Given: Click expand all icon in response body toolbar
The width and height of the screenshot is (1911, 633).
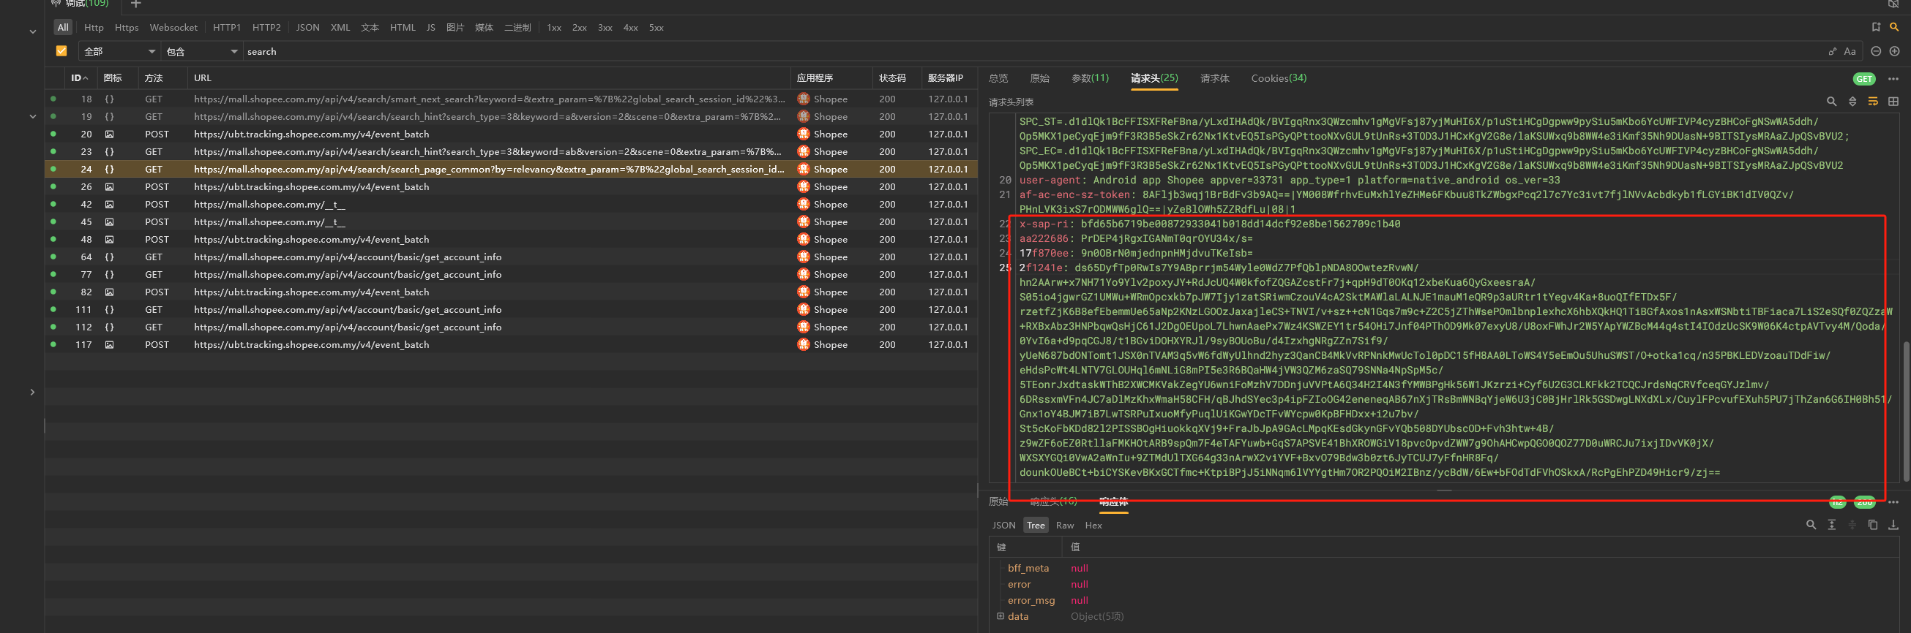Looking at the screenshot, I should point(1832,525).
